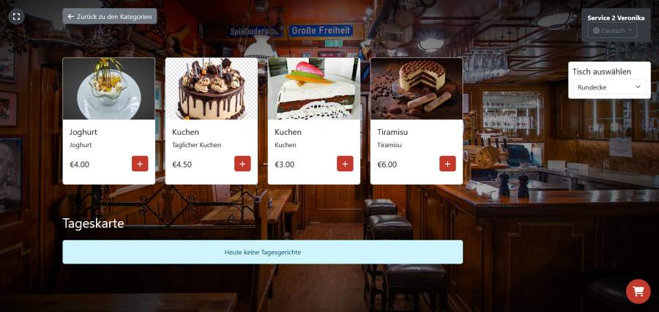Open the chocolate drip cake picture
This screenshot has width=659, height=312.
(212, 89)
